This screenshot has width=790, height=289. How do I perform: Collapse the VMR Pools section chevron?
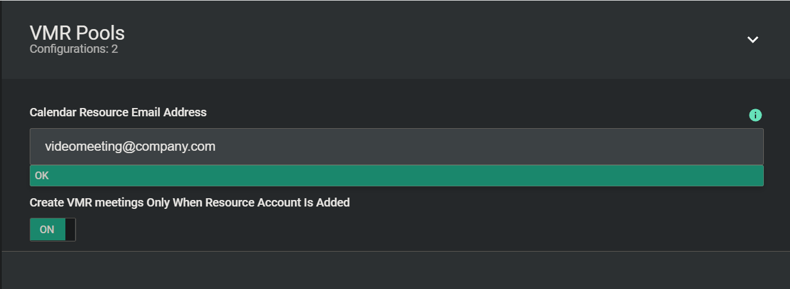(753, 40)
